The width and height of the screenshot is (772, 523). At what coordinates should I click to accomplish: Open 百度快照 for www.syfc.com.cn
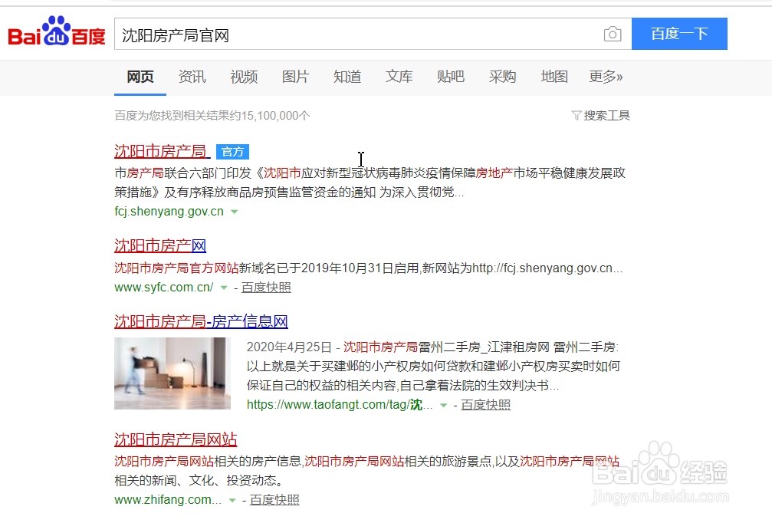(x=266, y=287)
